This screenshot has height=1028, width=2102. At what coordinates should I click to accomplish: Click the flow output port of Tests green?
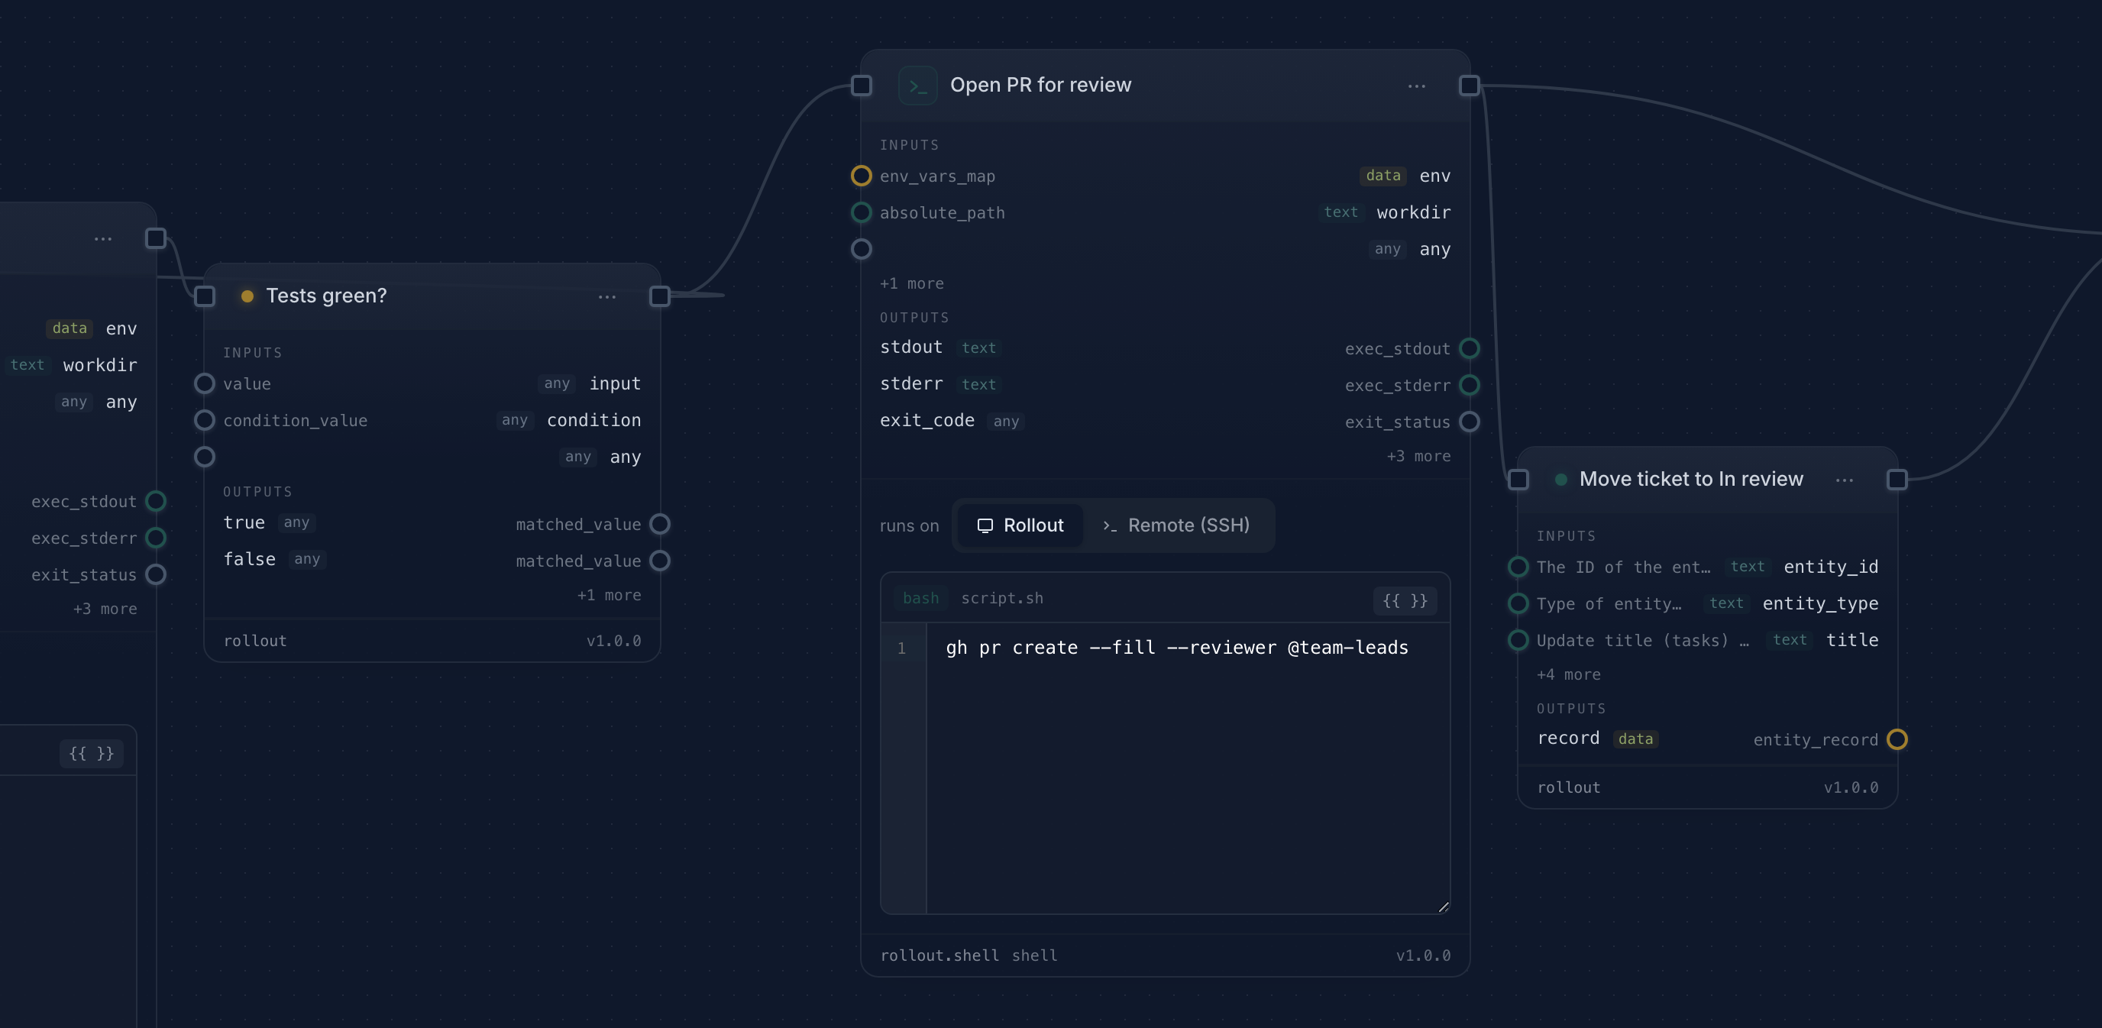[659, 296]
